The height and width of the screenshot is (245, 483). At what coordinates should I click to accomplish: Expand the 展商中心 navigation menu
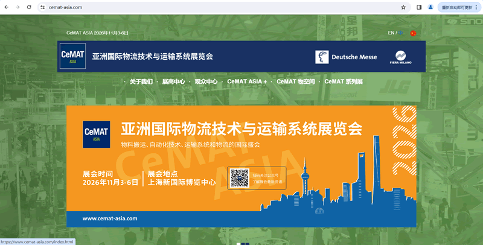173,81
